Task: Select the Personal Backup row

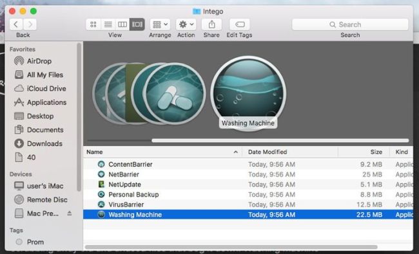Action: tap(248, 195)
